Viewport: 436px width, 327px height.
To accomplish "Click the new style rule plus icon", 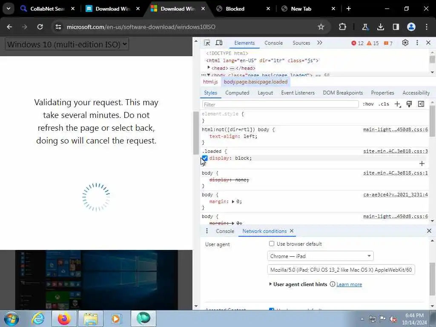I will point(398,104).
